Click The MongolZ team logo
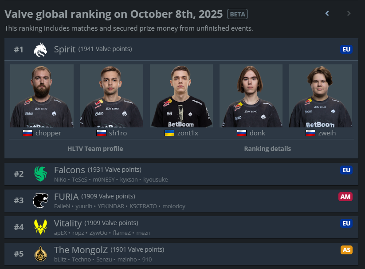 (x=40, y=254)
